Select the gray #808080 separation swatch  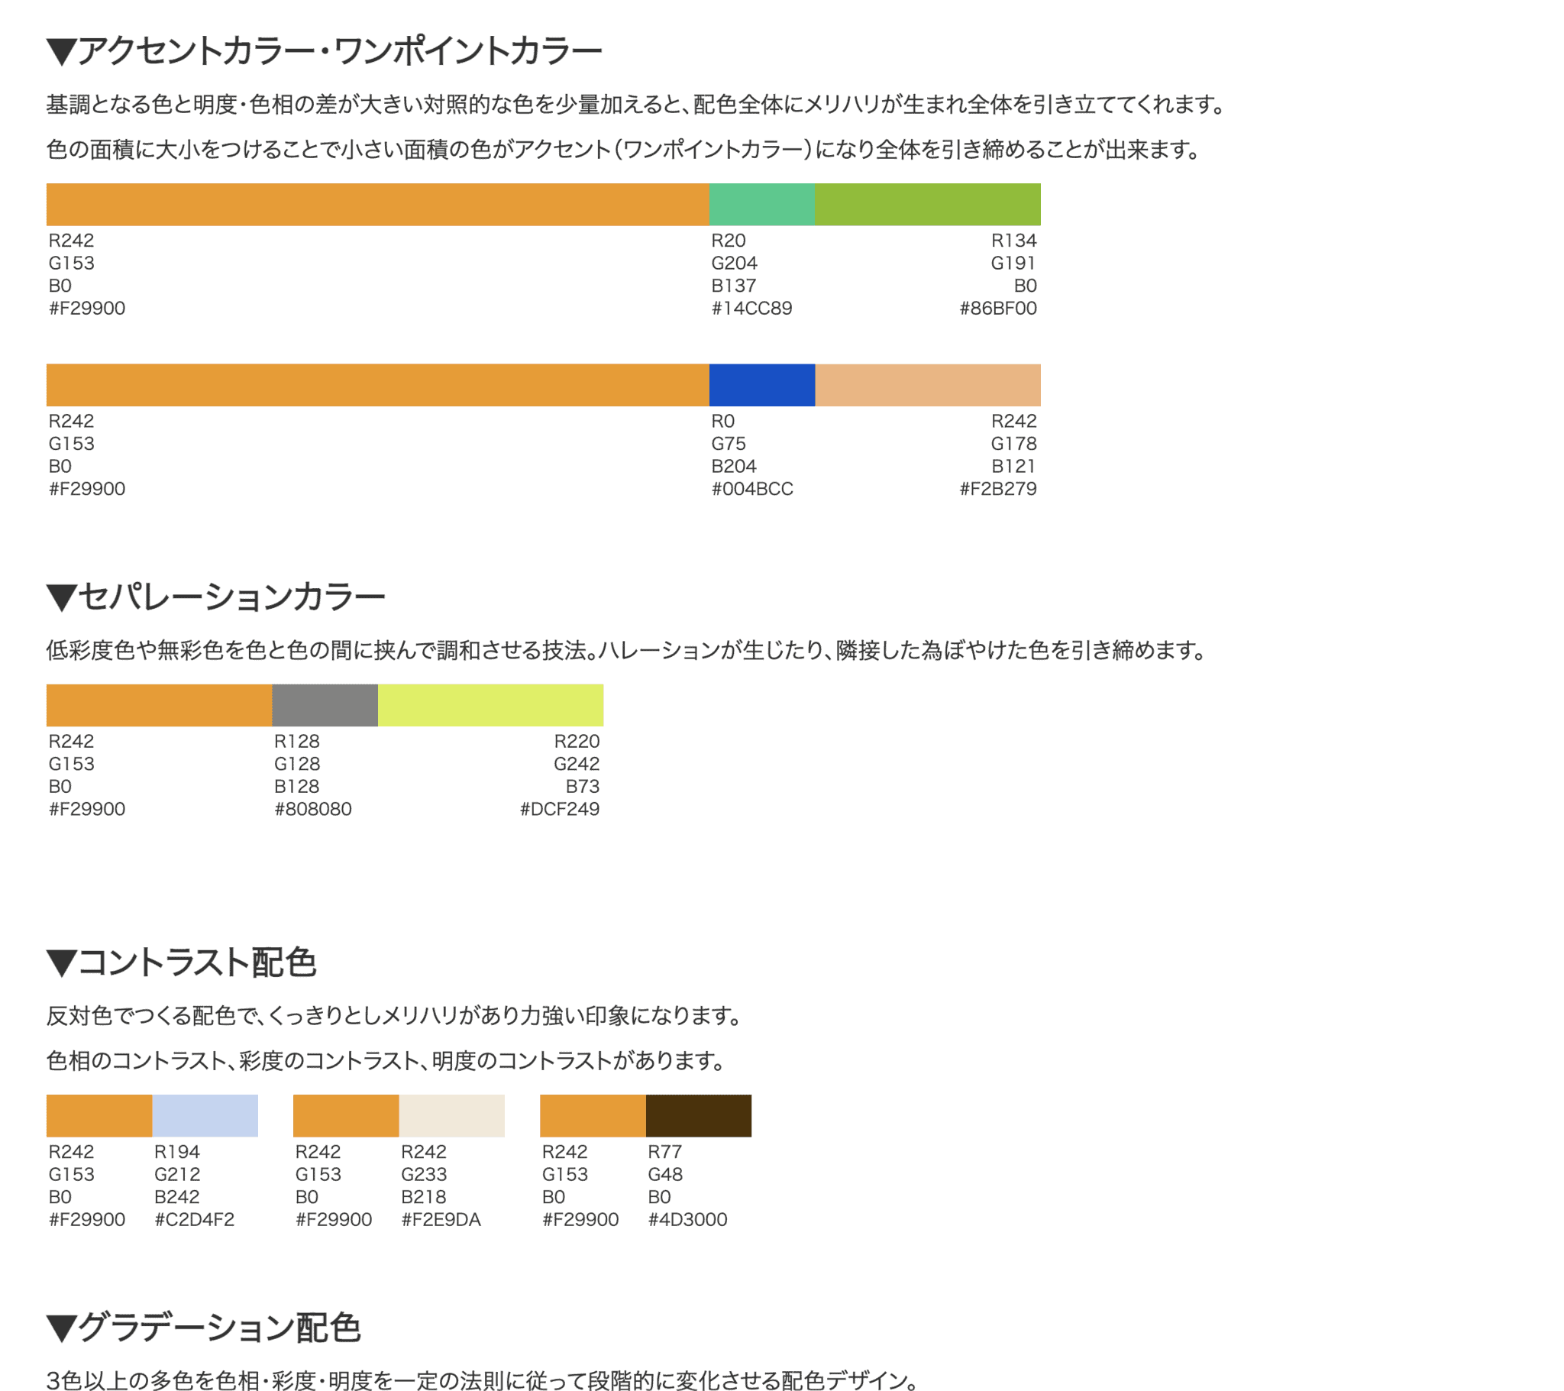(325, 705)
